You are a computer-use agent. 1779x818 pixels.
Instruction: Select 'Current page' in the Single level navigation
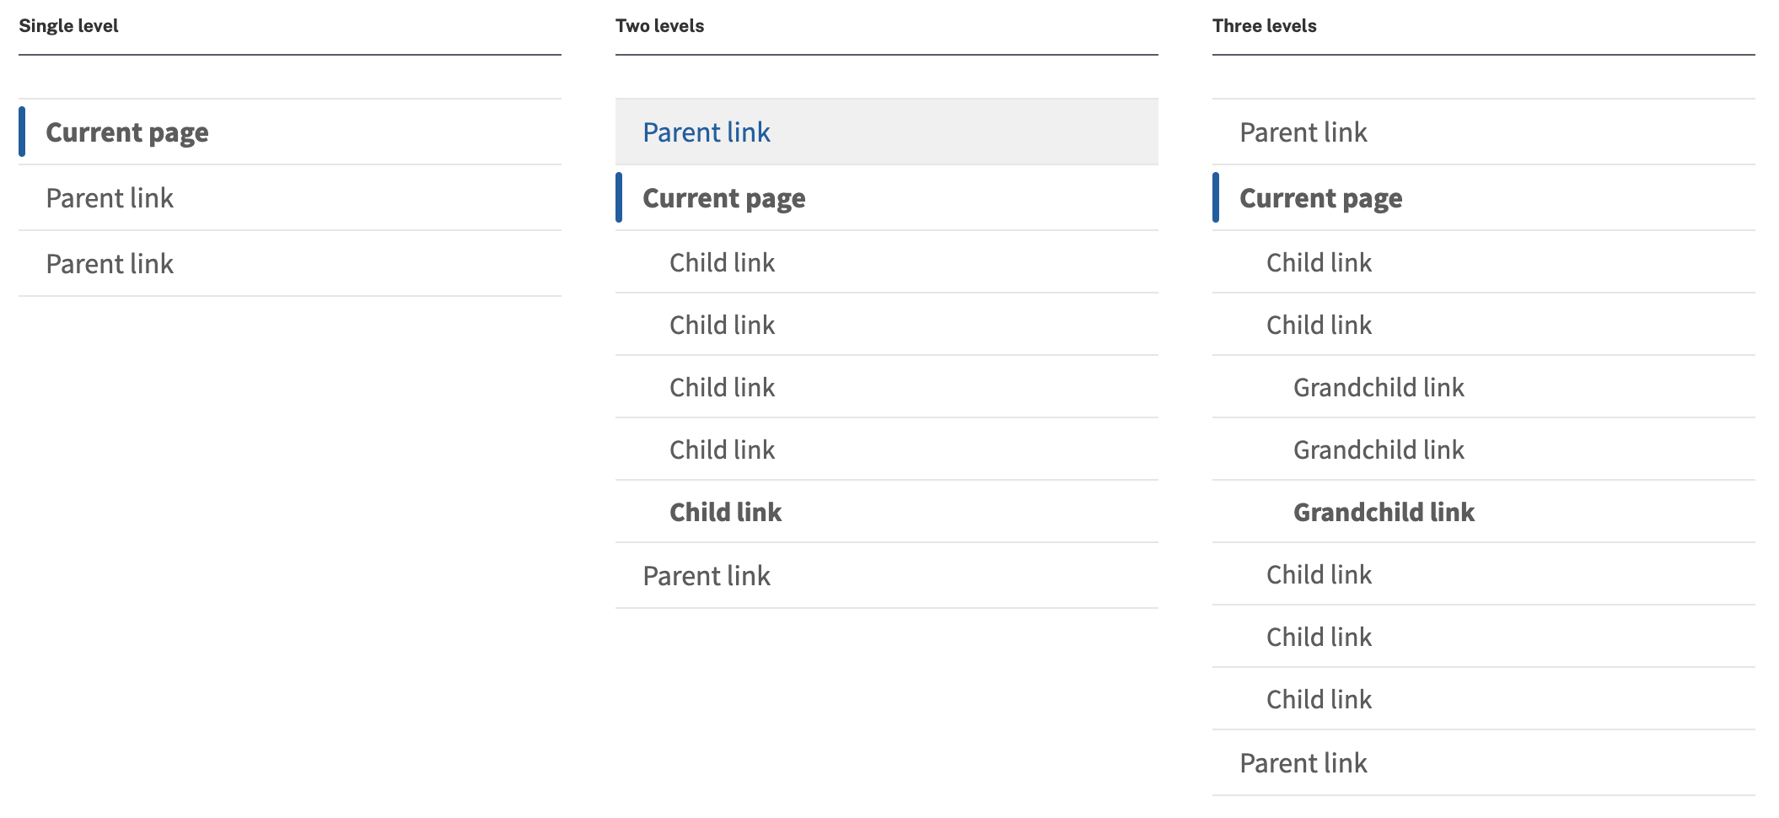(x=126, y=132)
